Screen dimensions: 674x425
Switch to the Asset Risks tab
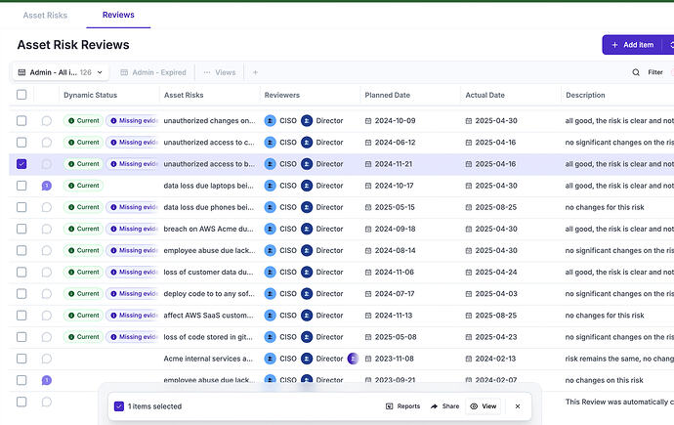(45, 15)
